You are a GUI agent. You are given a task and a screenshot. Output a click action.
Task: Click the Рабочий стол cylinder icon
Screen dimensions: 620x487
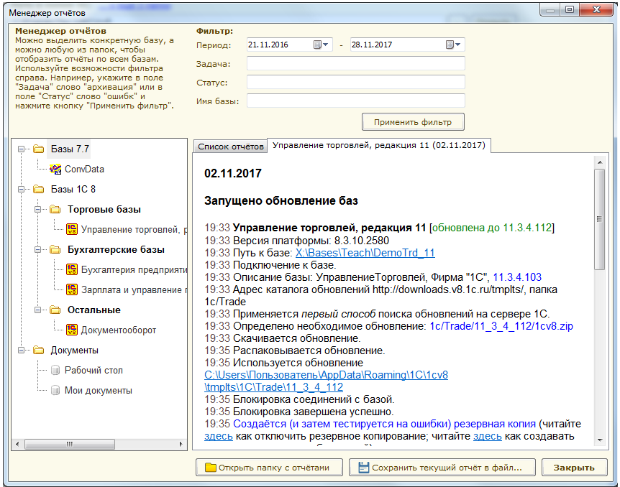click(x=55, y=370)
